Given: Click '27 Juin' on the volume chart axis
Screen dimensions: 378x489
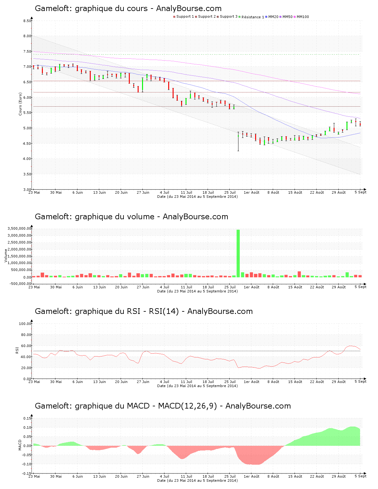Looking at the screenshot, I should click(143, 287).
